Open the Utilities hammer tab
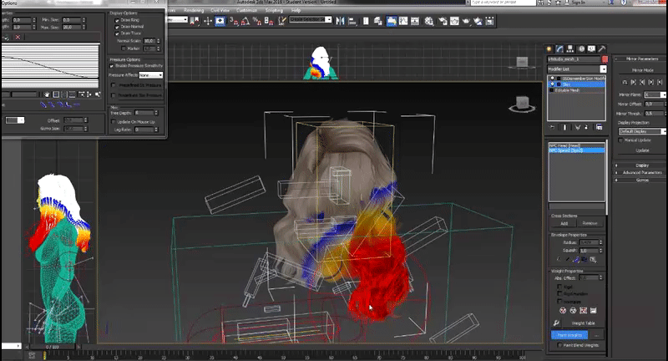 [x=601, y=49]
